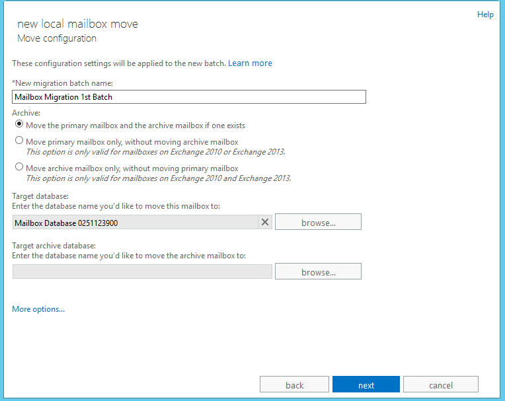Select move primary and archive mailbox option
Image resolution: width=505 pixels, height=401 pixels.
pyautogui.click(x=19, y=124)
